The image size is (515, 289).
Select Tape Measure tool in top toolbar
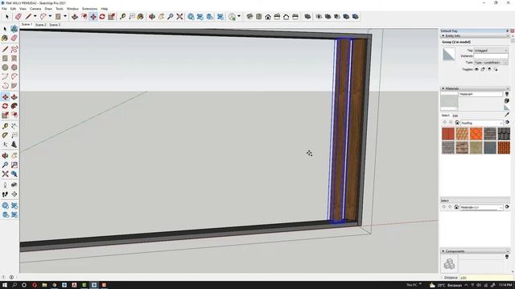122,16
